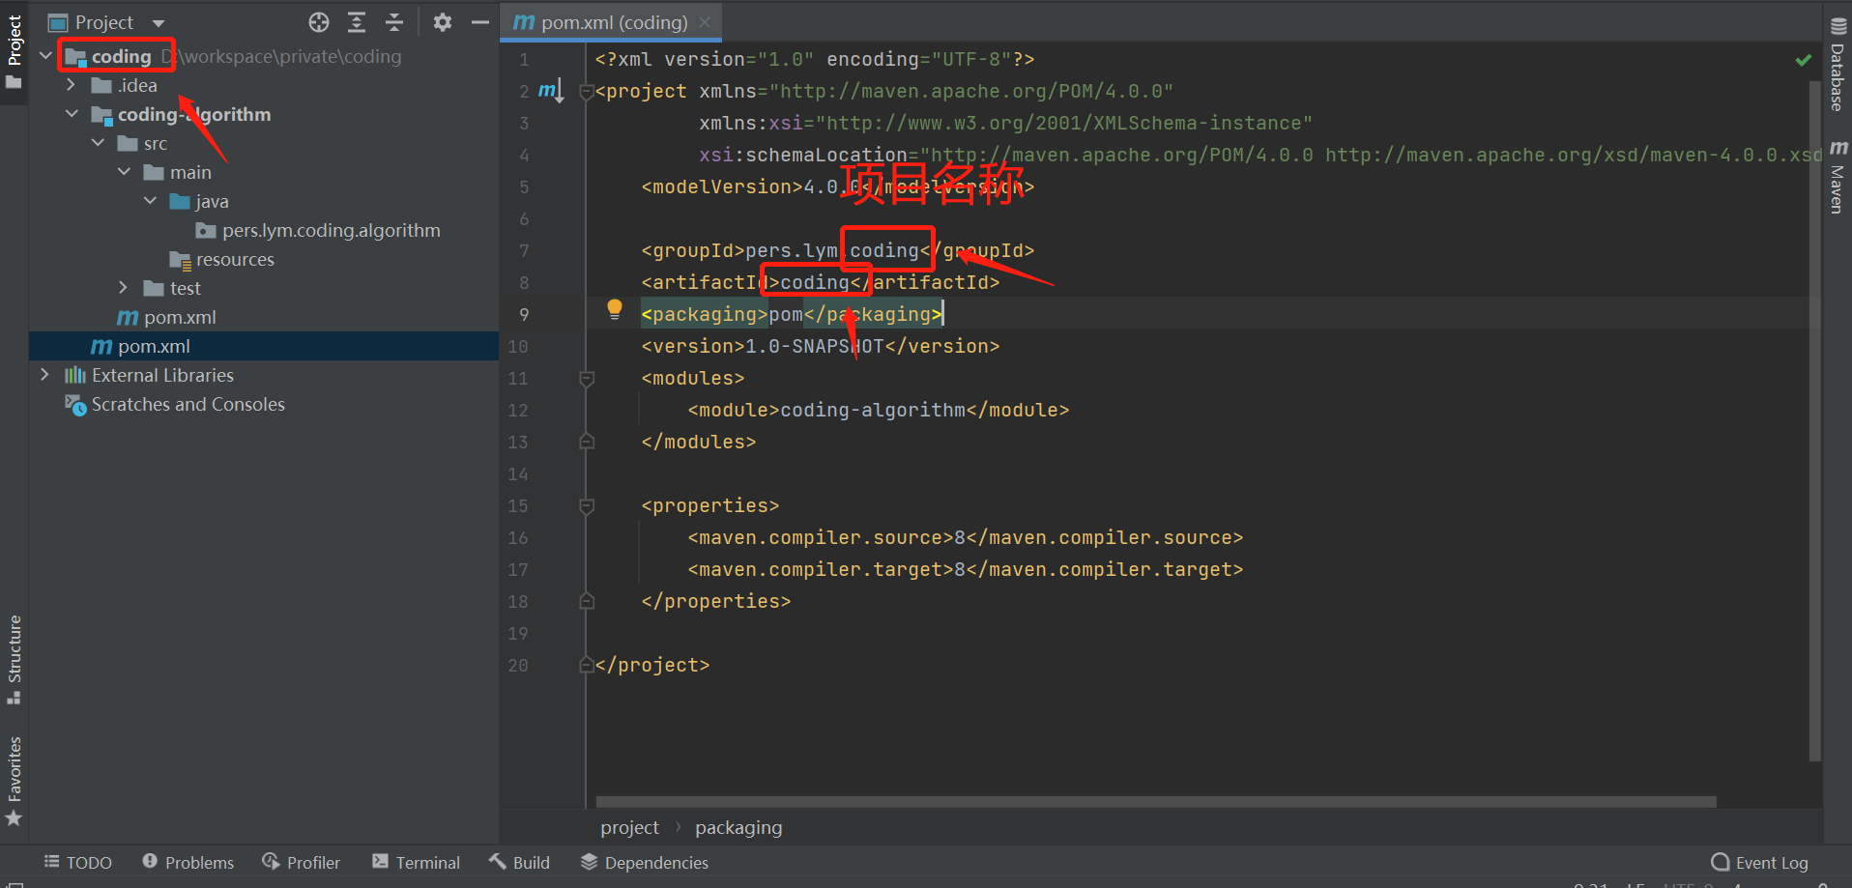Viewport: 1852px width, 888px height.
Task: Click the External Libraries icon
Action: coord(75,375)
